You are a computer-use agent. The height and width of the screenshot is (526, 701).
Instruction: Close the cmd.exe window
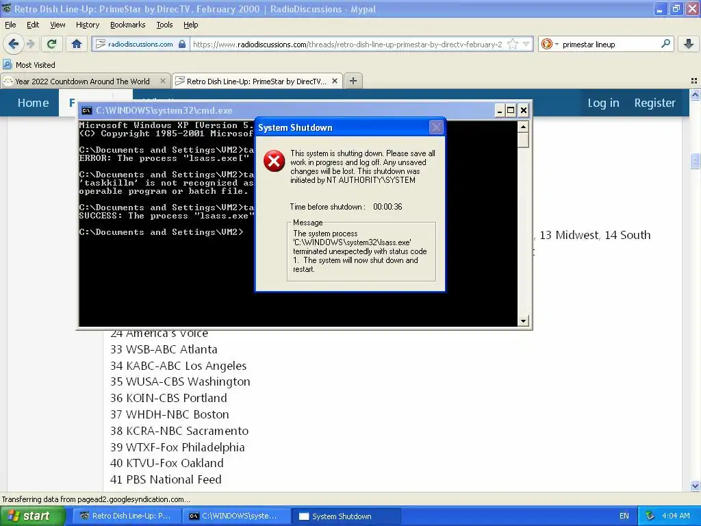[x=523, y=110]
